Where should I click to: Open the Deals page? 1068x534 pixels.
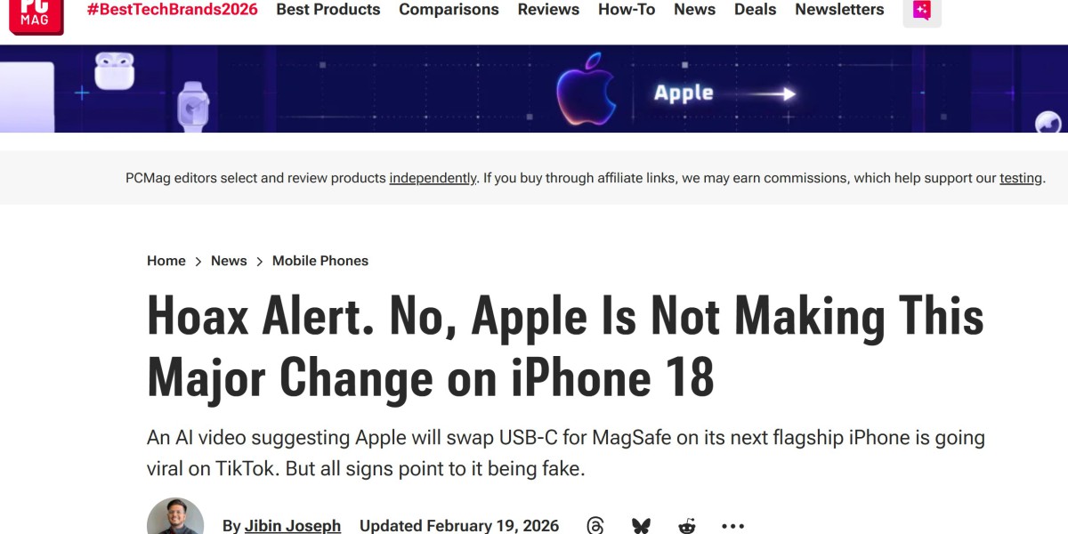[756, 10]
